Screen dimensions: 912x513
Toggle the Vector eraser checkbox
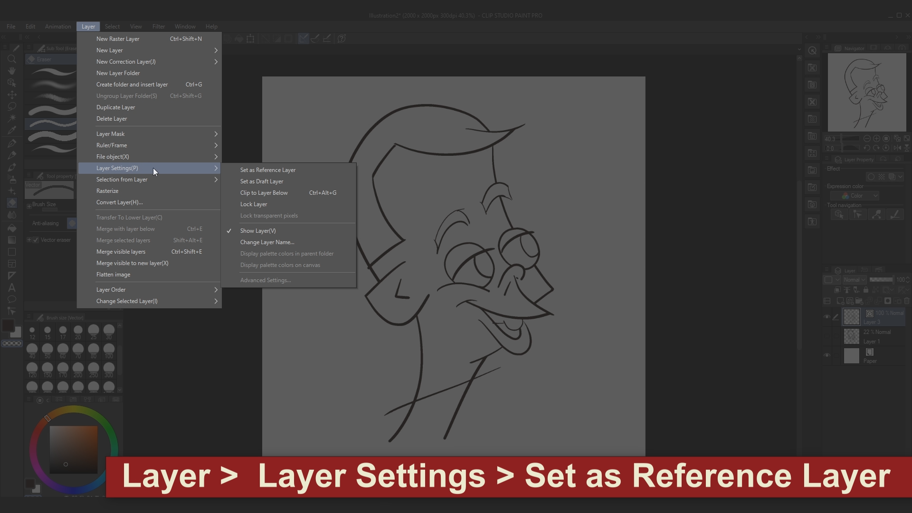pyautogui.click(x=36, y=240)
